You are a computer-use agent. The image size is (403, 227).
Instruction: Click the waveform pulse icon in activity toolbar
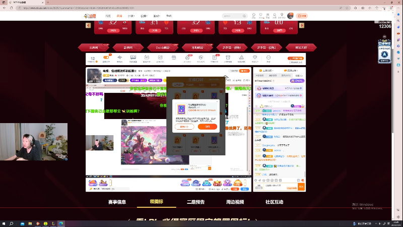click(x=119, y=58)
